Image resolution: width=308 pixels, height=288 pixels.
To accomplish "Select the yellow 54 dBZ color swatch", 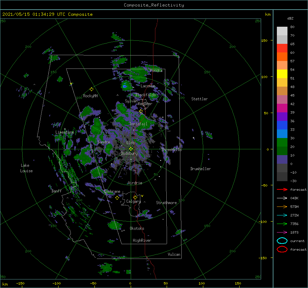I will [x=282, y=74].
